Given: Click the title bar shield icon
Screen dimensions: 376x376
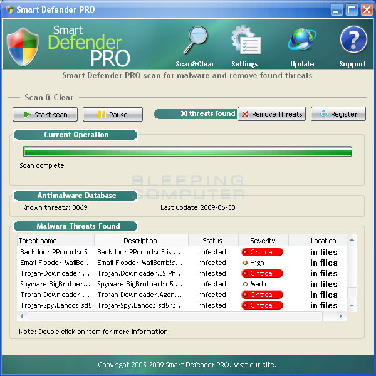Looking at the screenshot, I should pyautogui.click(x=8, y=9).
